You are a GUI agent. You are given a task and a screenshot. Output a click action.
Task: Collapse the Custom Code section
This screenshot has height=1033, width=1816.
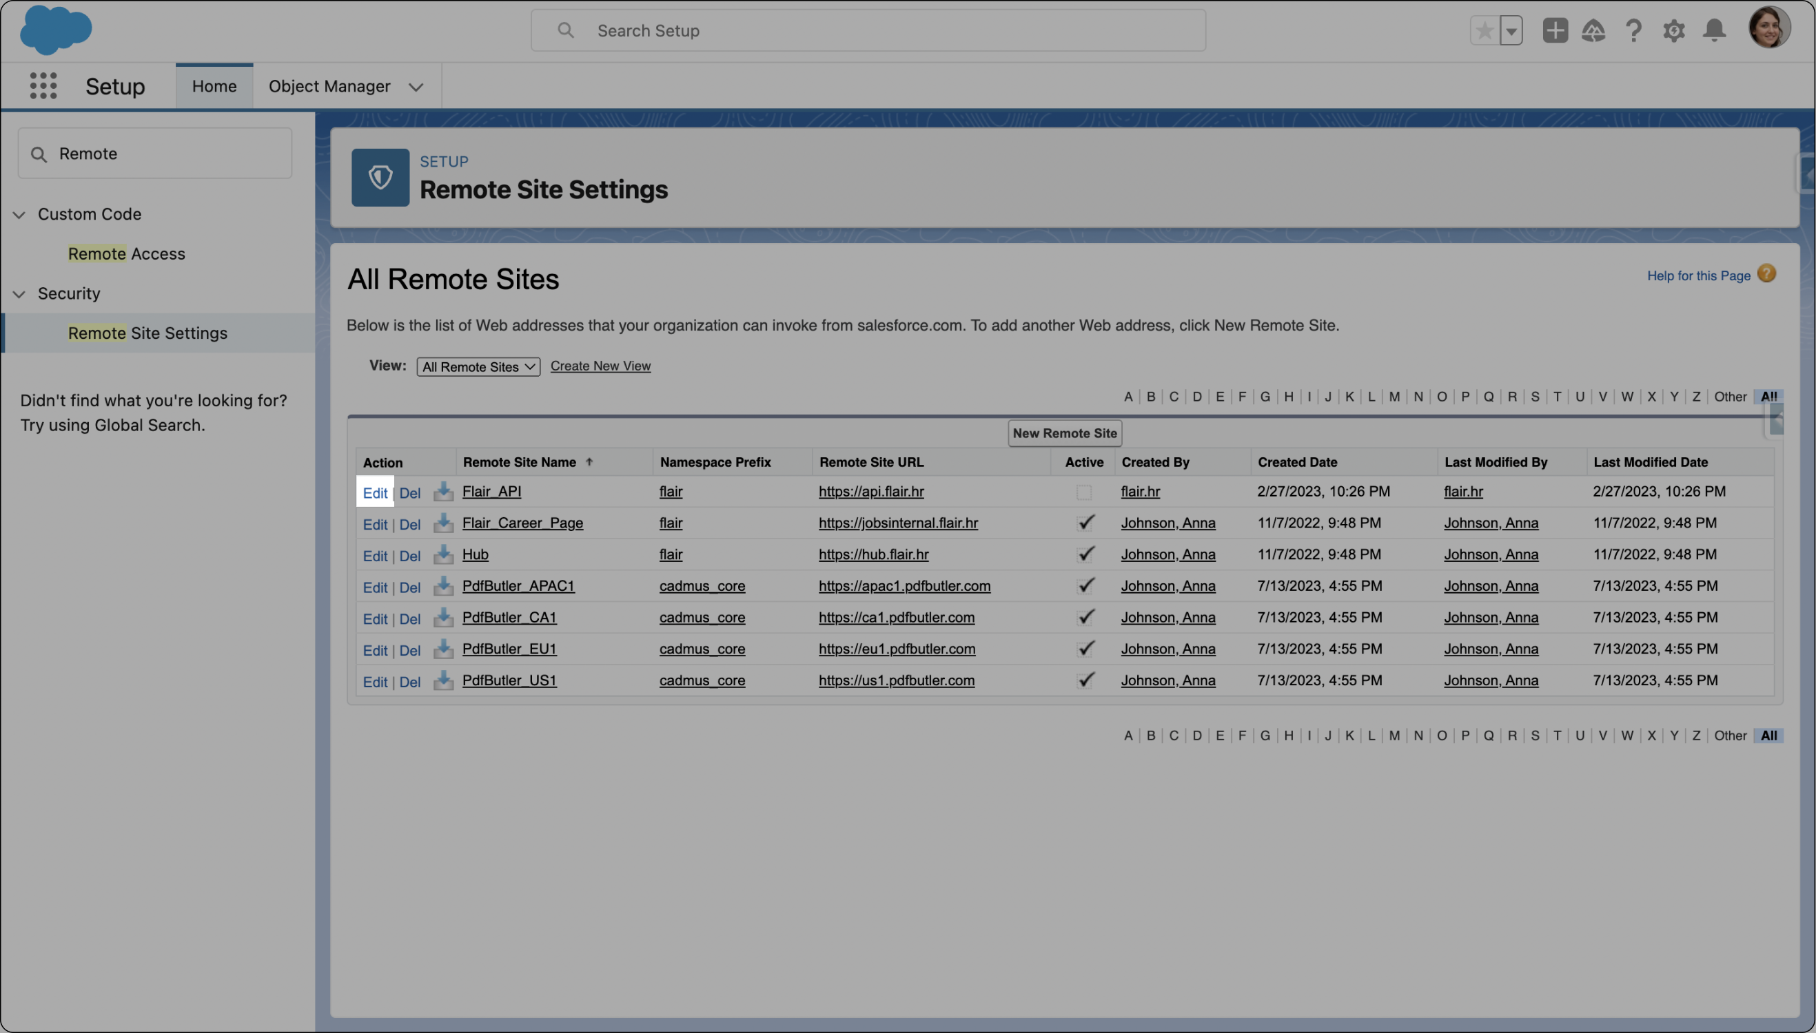click(x=19, y=214)
